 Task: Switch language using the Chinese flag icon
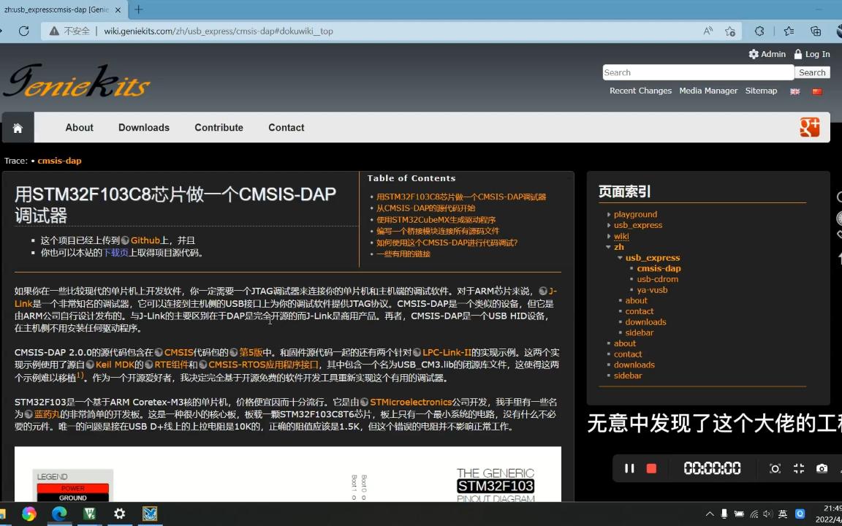point(816,92)
